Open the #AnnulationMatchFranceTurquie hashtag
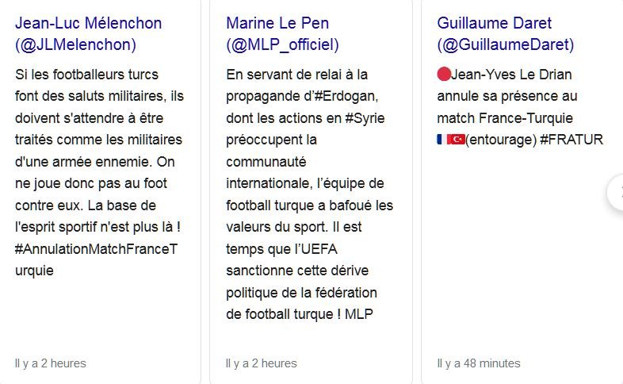The height and width of the screenshot is (384, 623). (96, 259)
